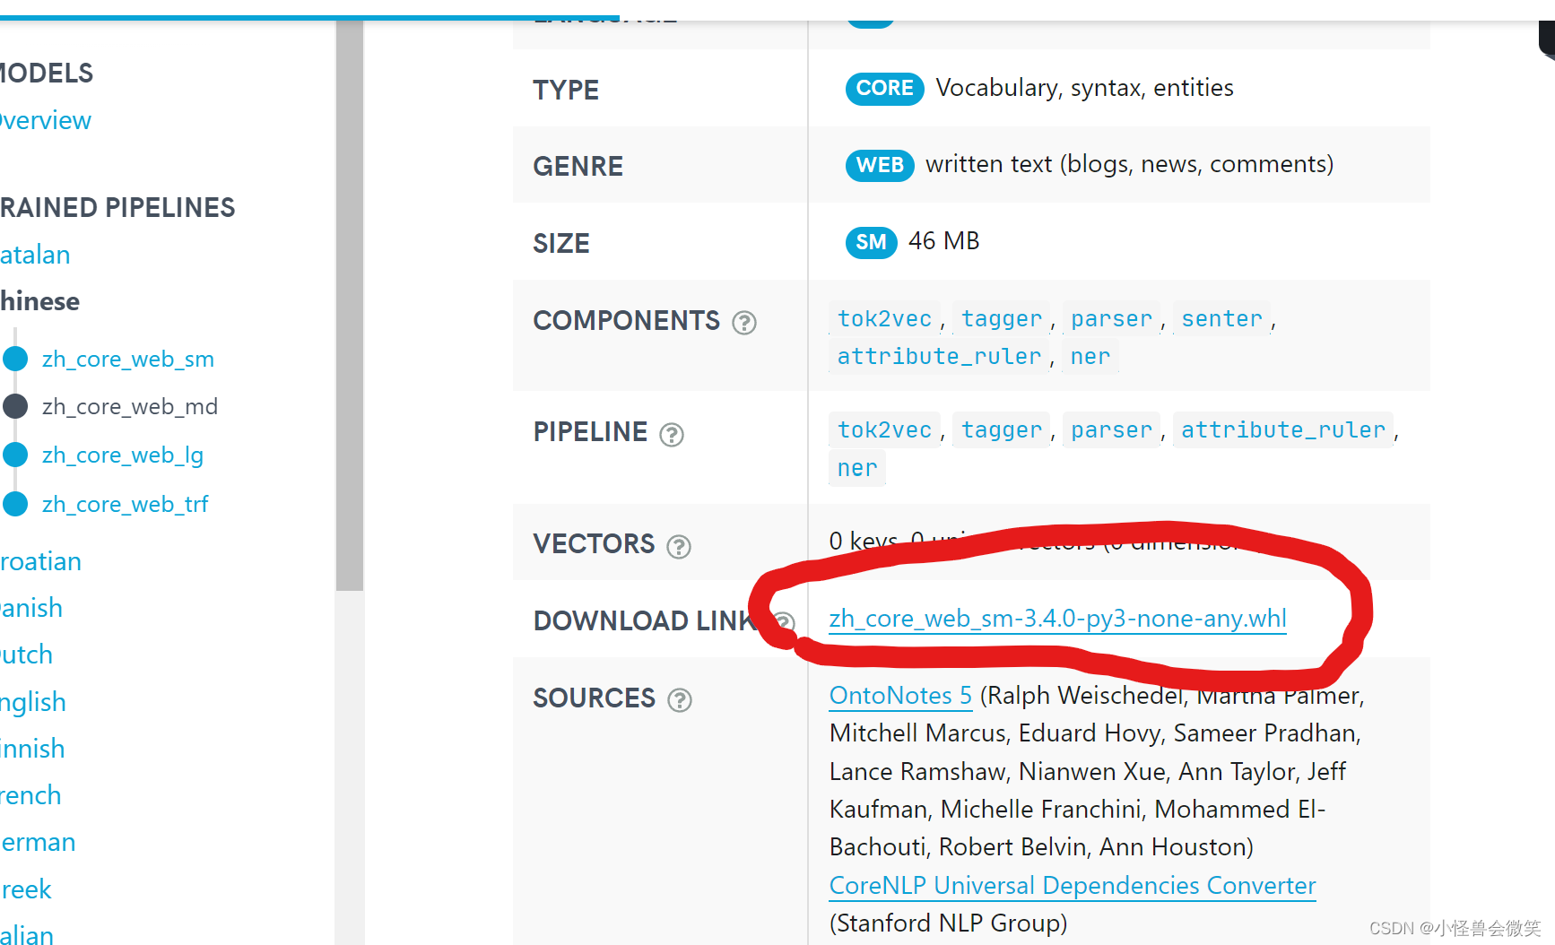The image size is (1555, 945).
Task: Click ner in the COMPONENTS row
Action: click(1090, 357)
